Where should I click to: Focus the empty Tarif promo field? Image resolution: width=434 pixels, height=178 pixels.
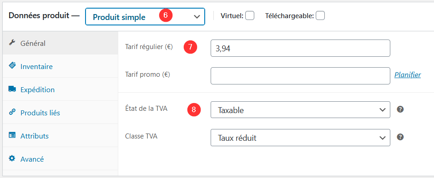point(300,76)
